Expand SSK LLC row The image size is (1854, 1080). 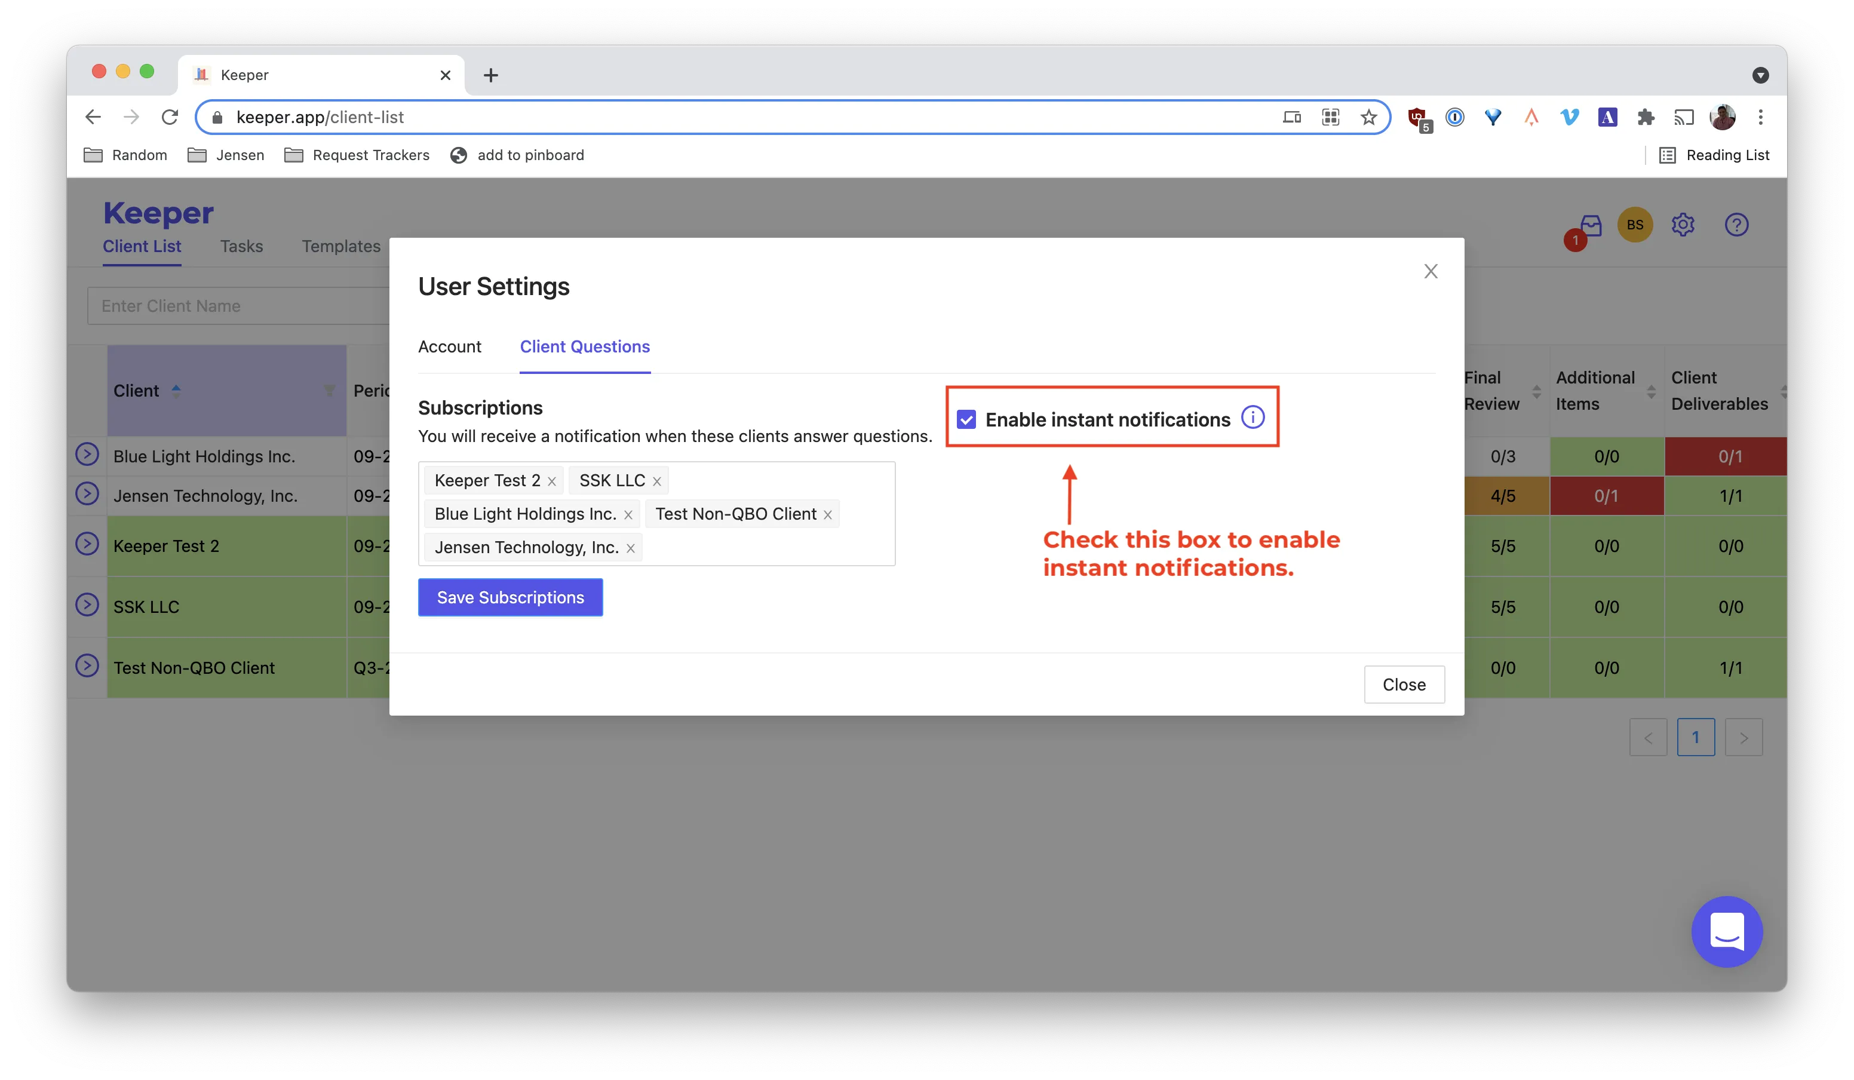pos(87,605)
